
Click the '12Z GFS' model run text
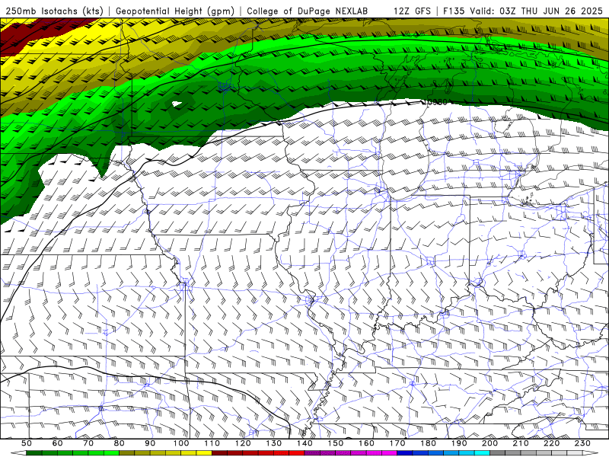412,11
